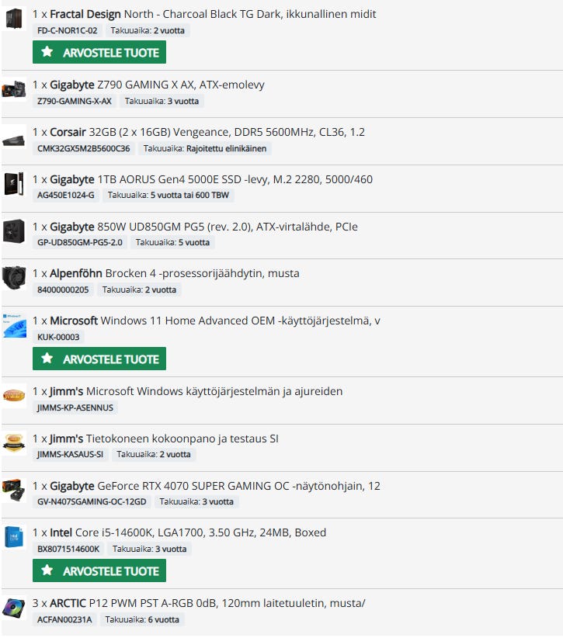Rate the Fractal Design North with Arvostele tuote
563x638 pixels.
(x=99, y=52)
